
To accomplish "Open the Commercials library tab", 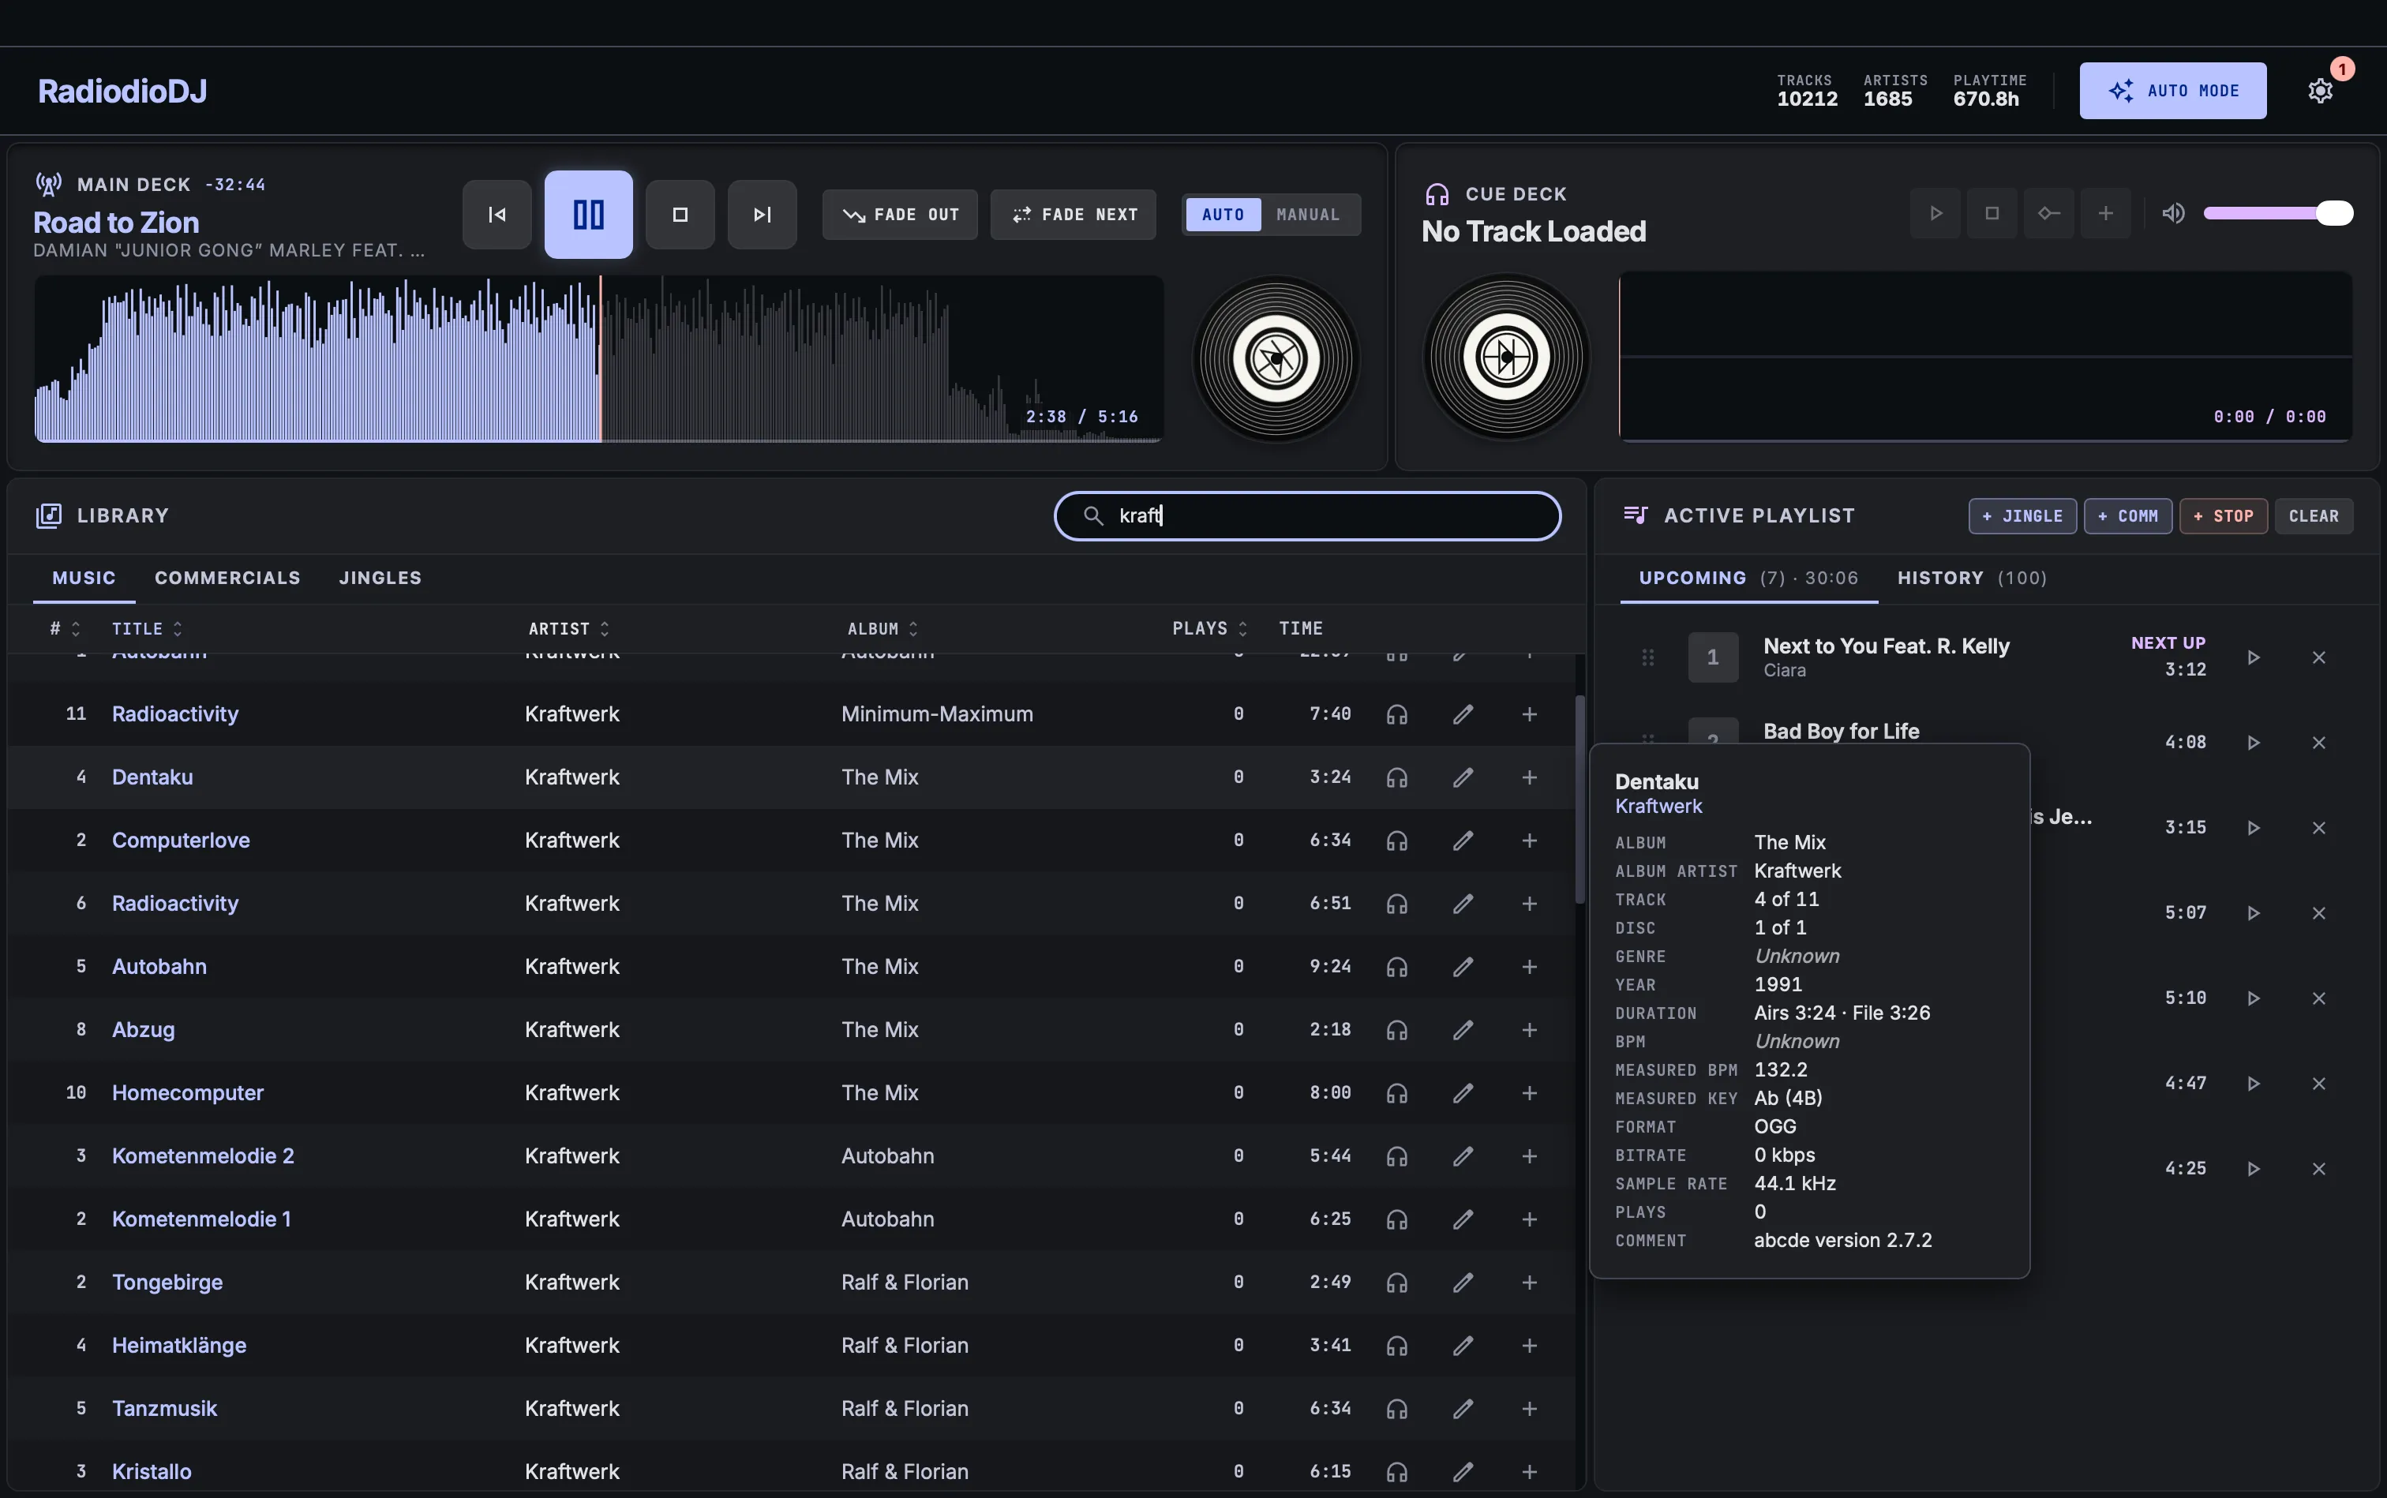I will 227,578.
